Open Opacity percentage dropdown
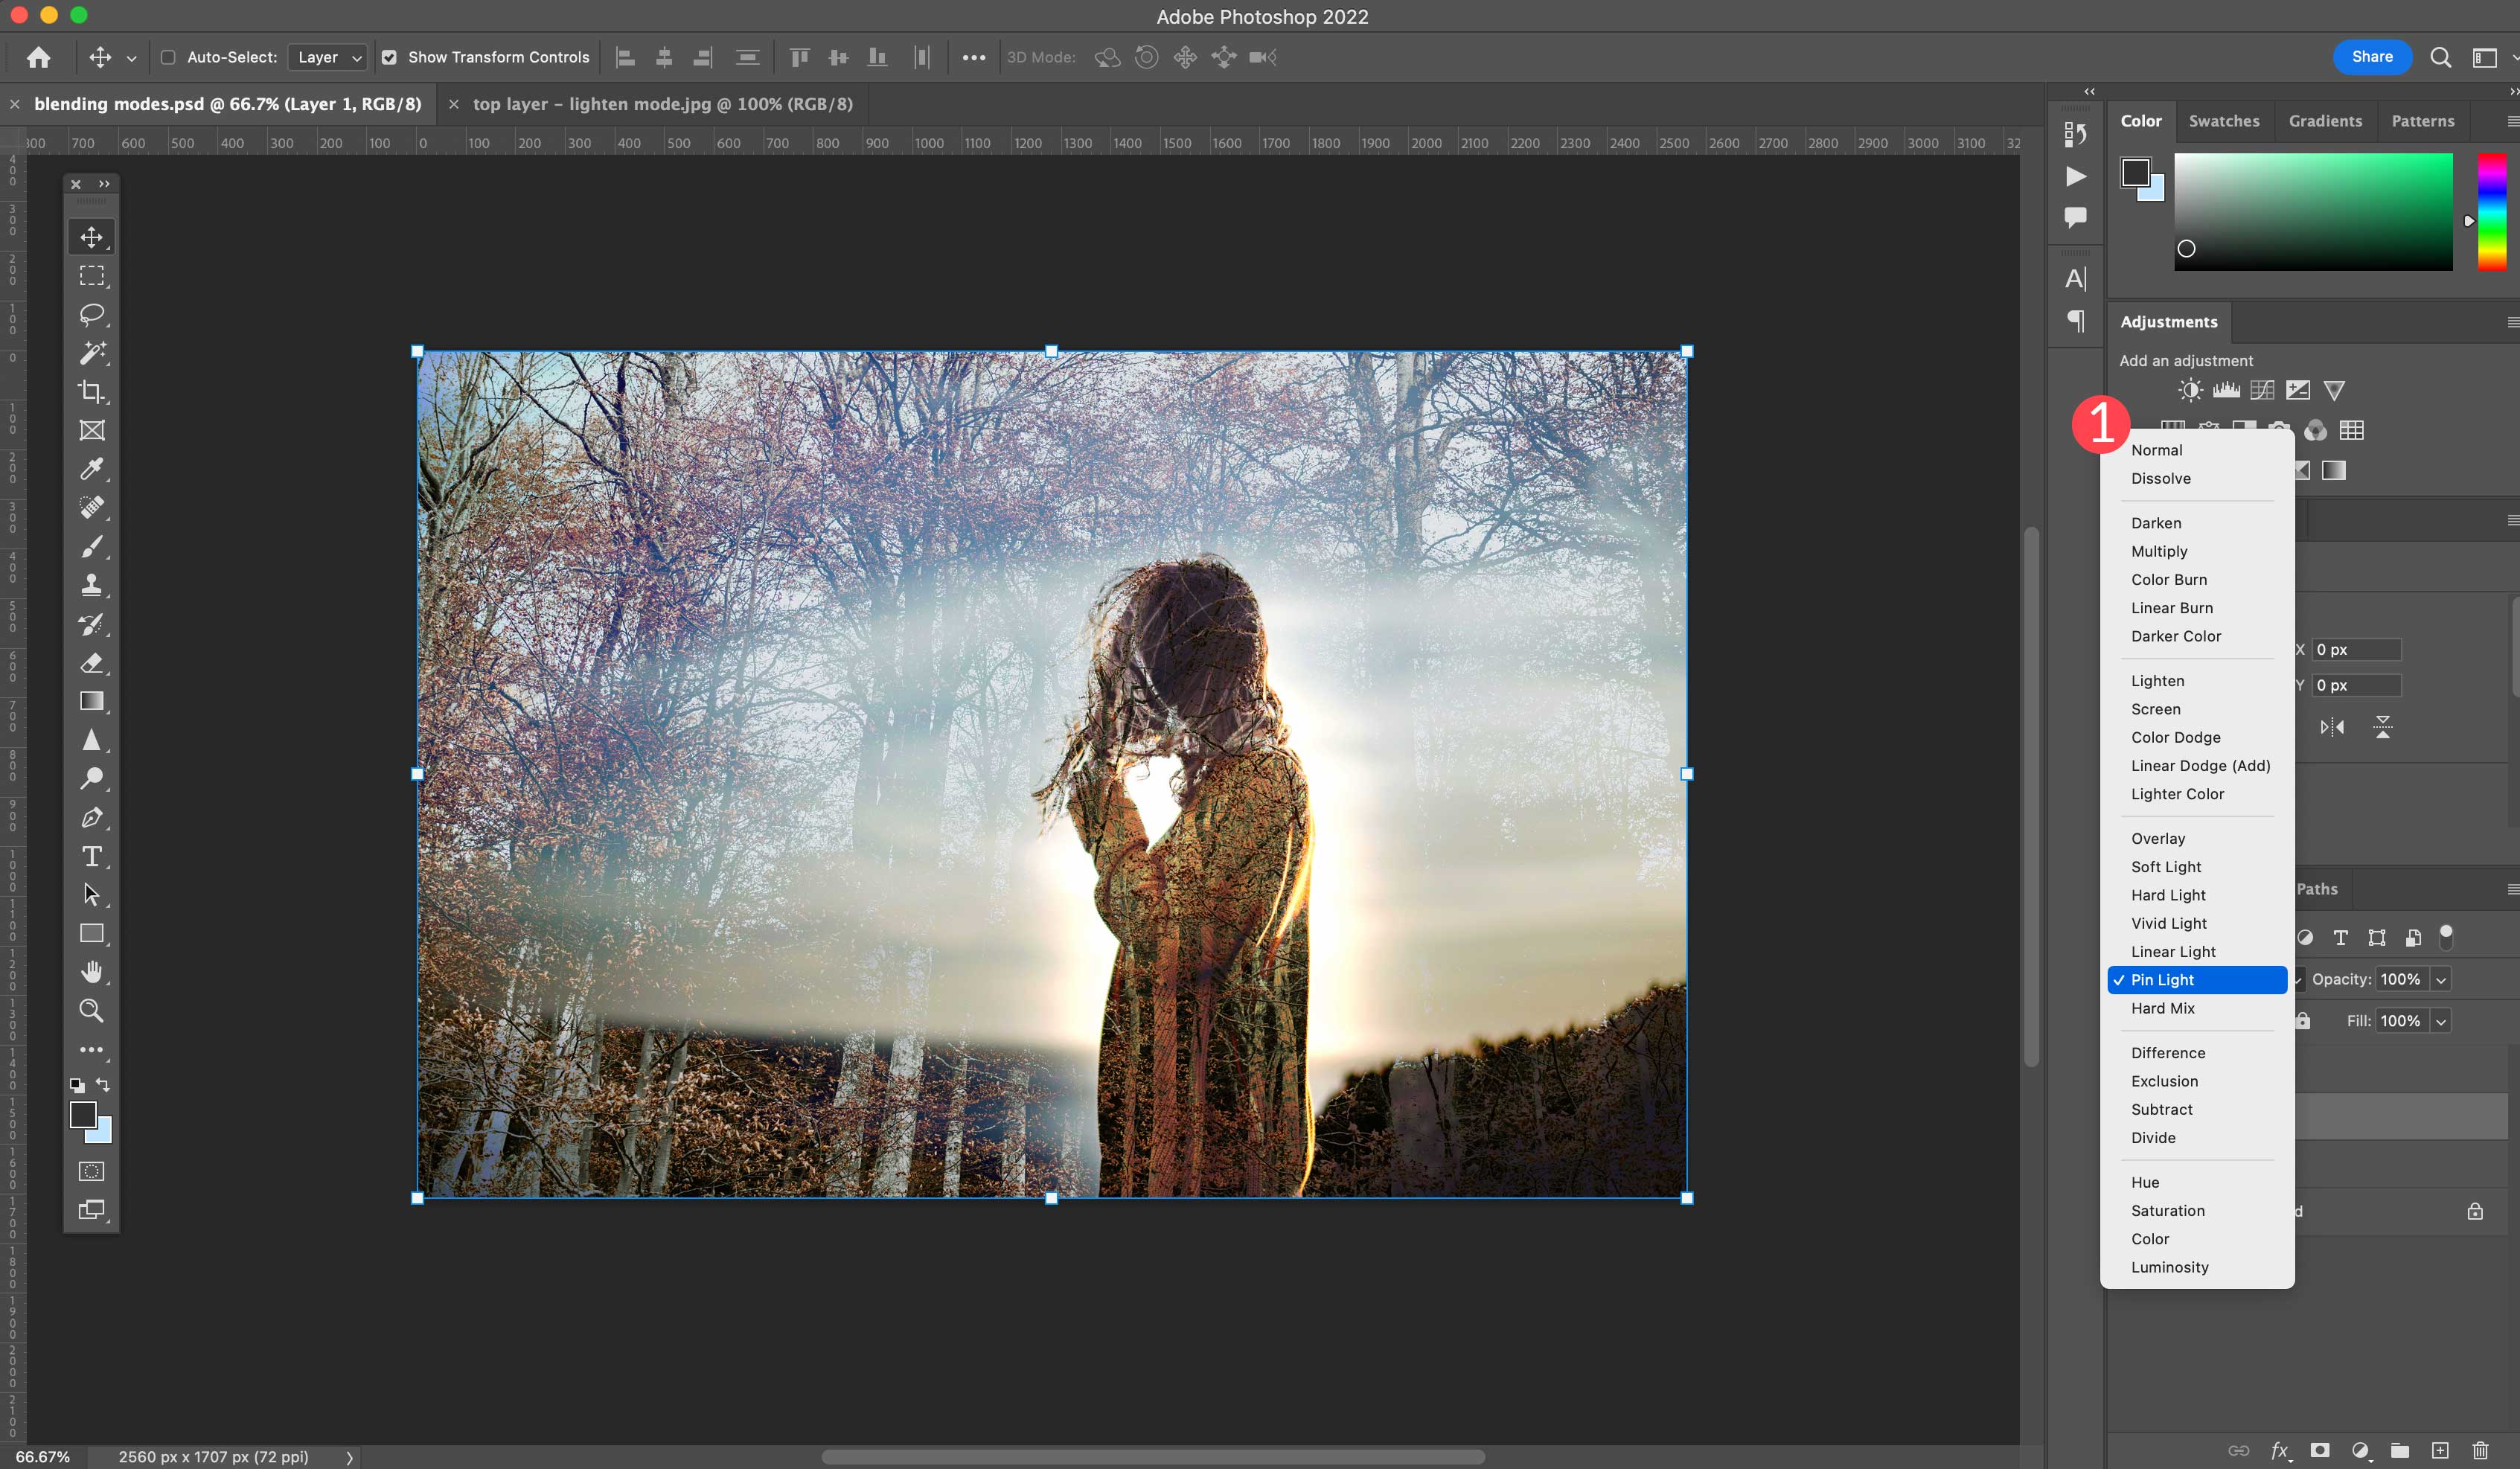2520x1469 pixels. click(2443, 979)
